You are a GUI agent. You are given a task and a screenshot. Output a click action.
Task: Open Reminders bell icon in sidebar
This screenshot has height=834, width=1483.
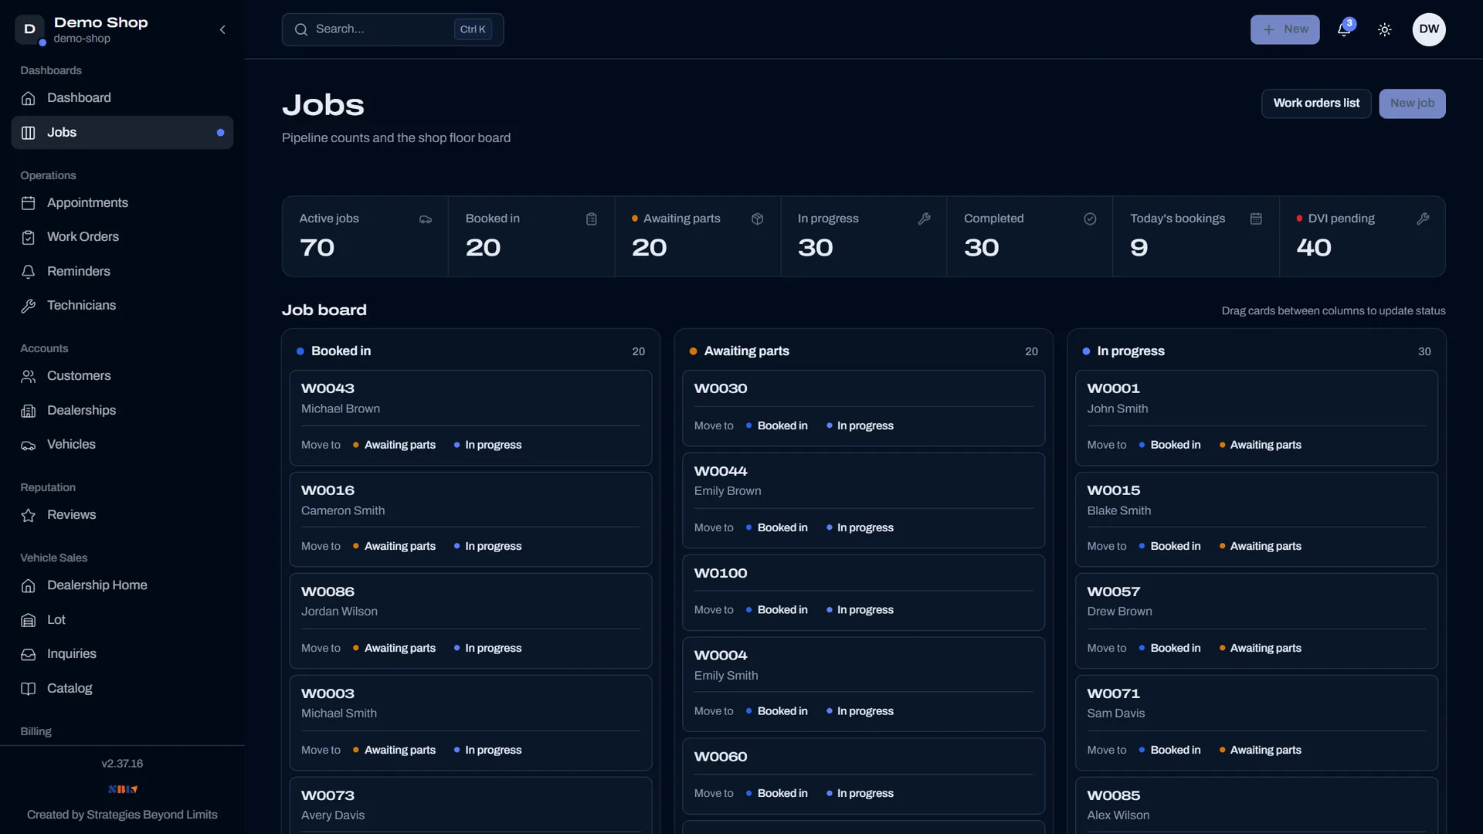29,272
